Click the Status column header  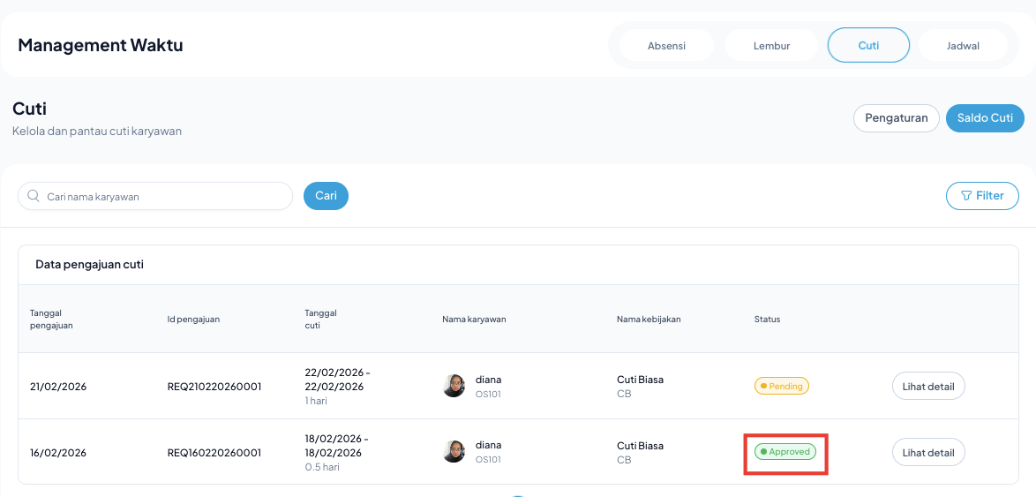click(767, 319)
